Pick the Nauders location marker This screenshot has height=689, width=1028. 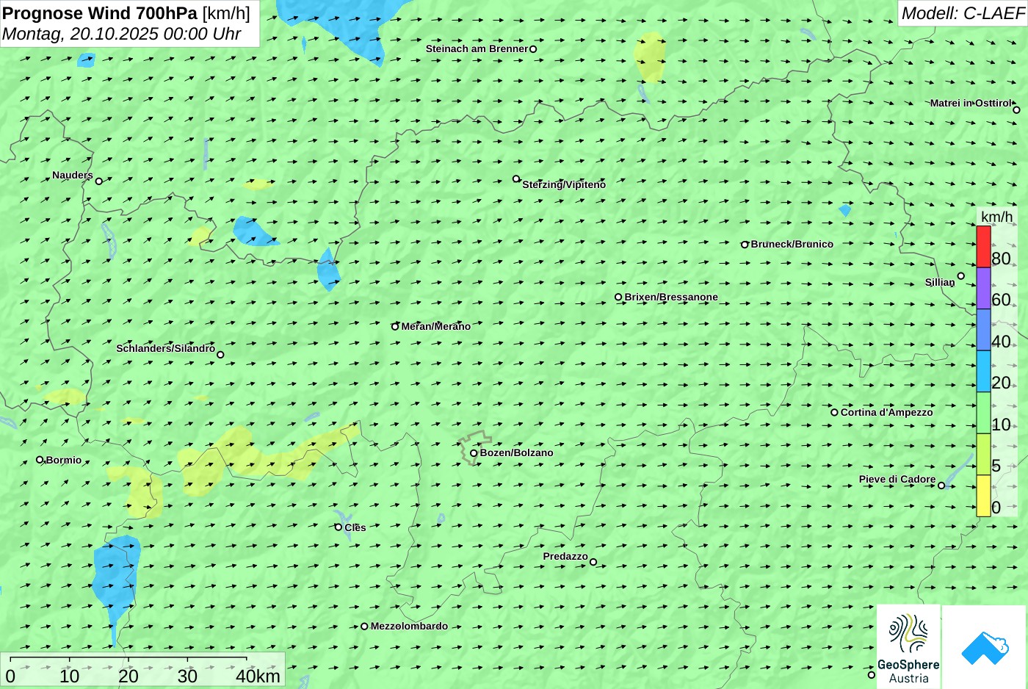coord(99,181)
